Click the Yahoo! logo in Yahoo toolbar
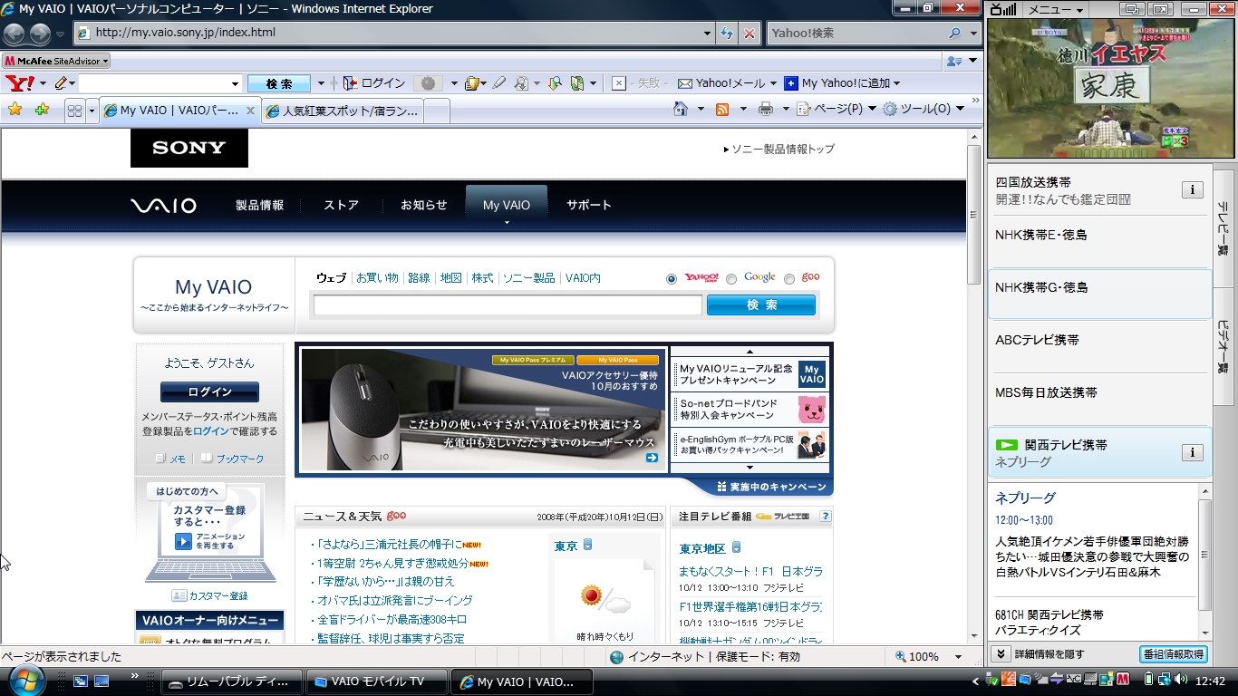 20,83
